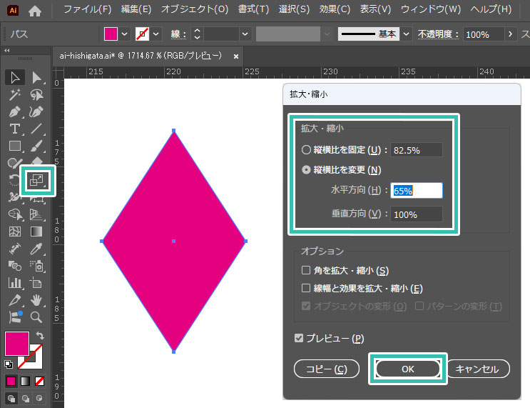This screenshot has height=408, width=530.
Task: Select the Selection (black arrow) tool
Action: [x=14, y=77]
